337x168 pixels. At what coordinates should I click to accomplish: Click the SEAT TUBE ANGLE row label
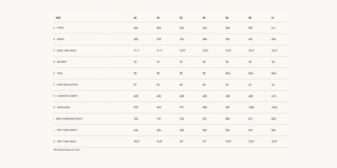click(66, 141)
